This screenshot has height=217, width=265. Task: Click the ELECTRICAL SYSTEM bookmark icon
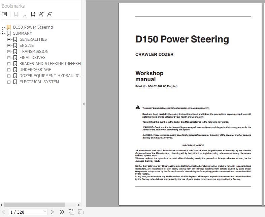pos(15,82)
